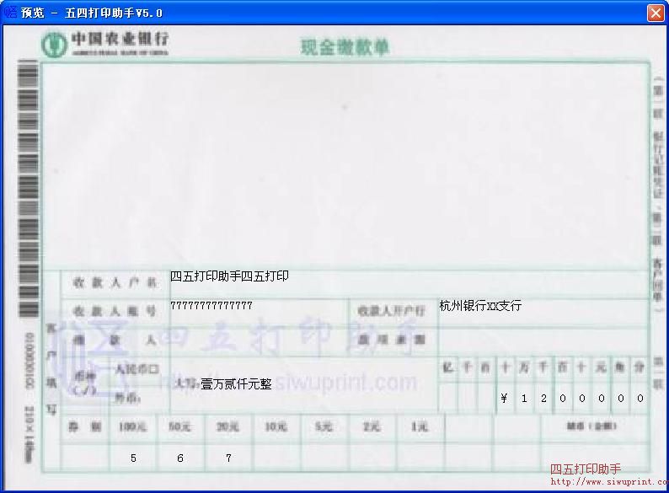
Task: Click amount in words 壹万贰仟元整
Action: (x=236, y=384)
